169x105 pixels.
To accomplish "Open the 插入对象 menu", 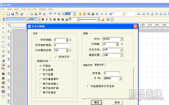I will click(32, 9).
